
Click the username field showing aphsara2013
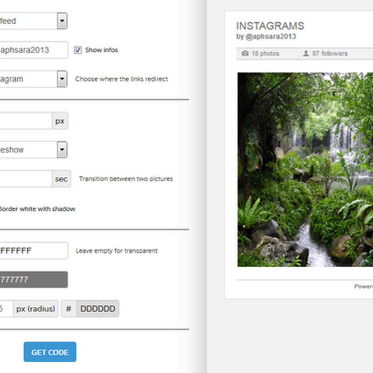34,50
